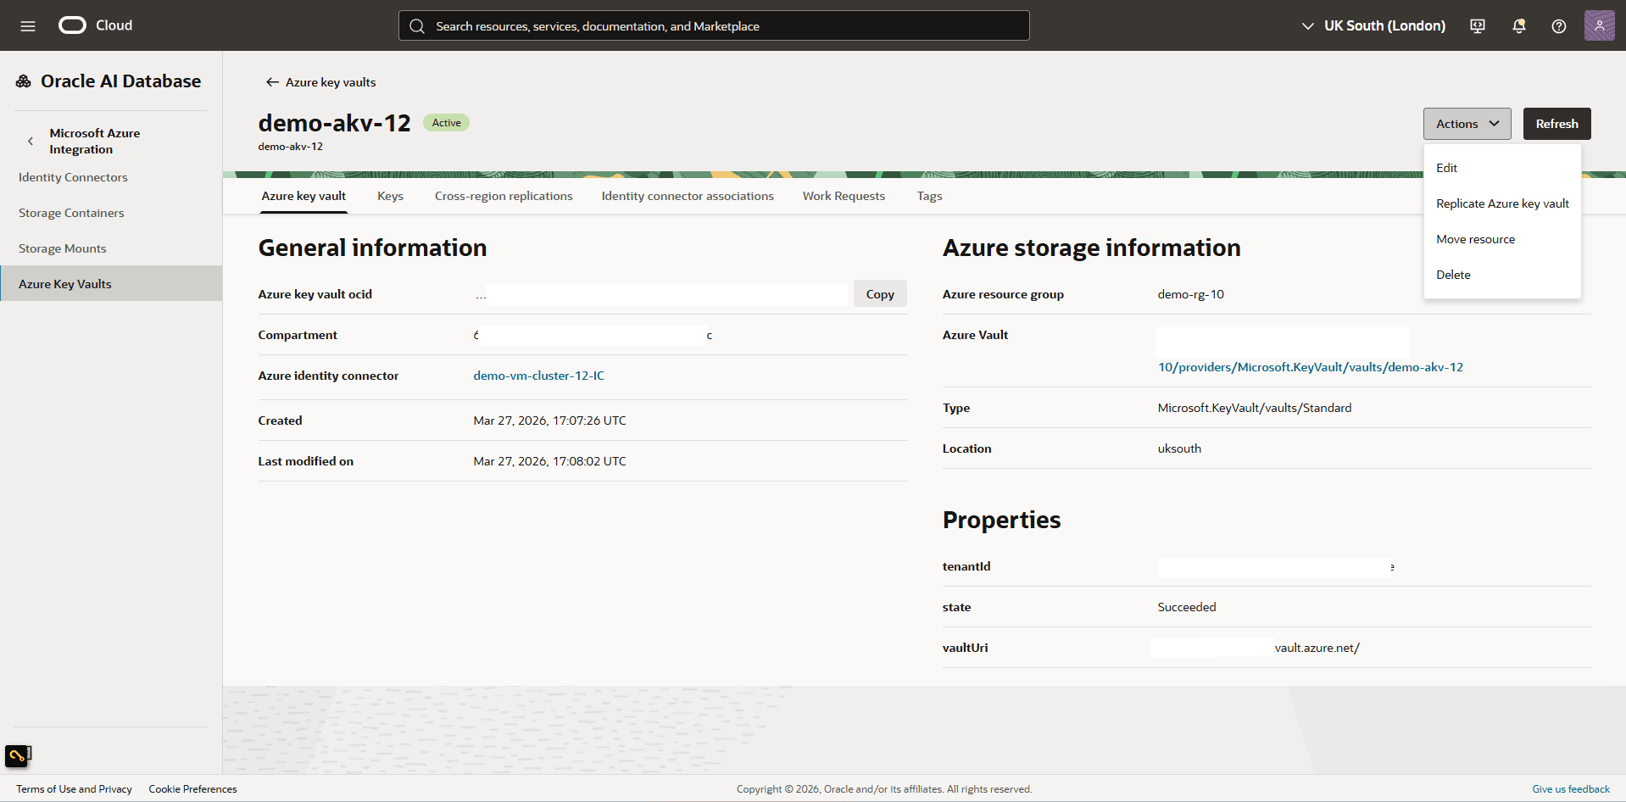Select Delete from the Actions menu
This screenshot has width=1626, height=802.
coord(1453,274)
